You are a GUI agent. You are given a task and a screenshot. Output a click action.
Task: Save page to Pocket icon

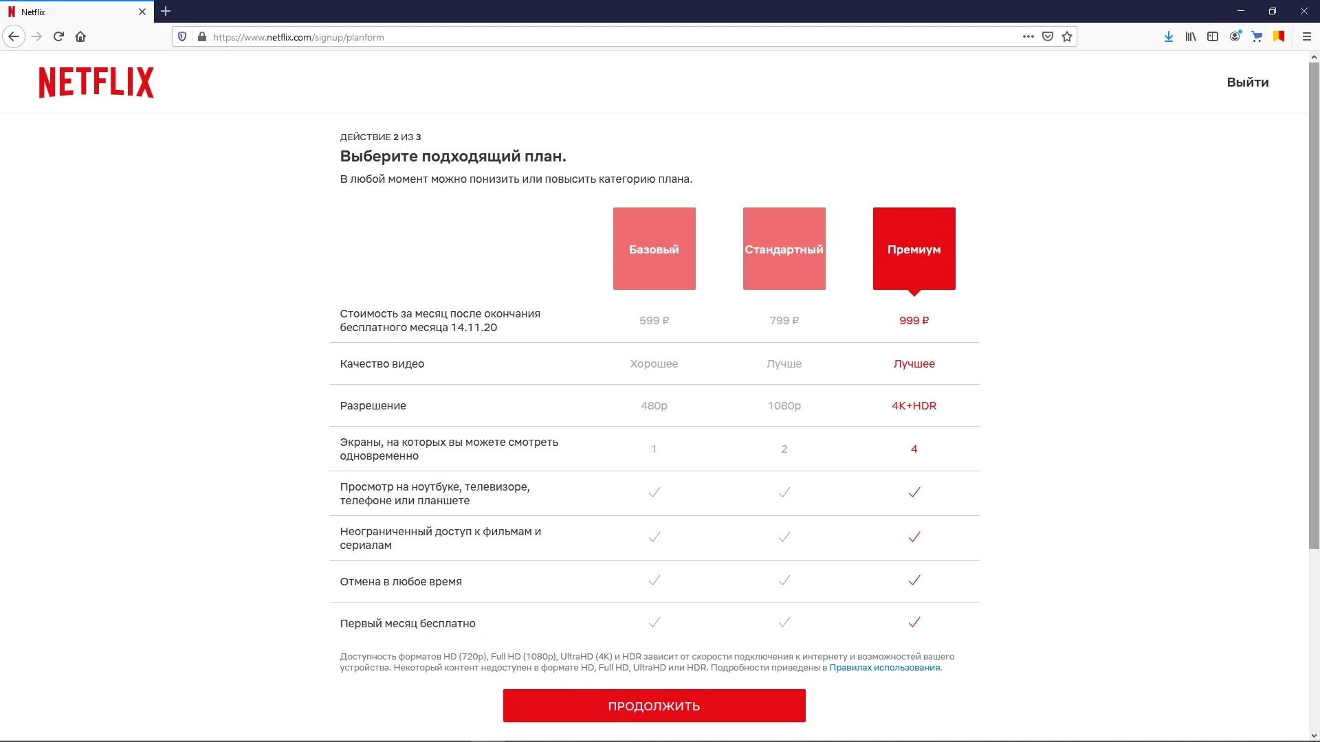pos(1048,37)
